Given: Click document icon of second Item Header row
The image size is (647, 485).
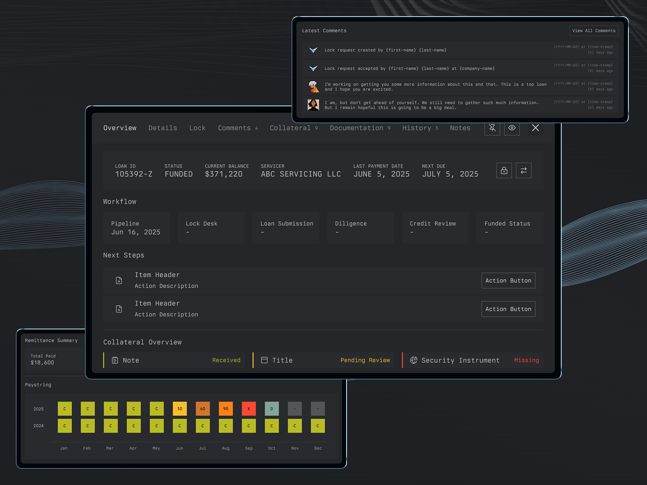Looking at the screenshot, I should [x=119, y=309].
